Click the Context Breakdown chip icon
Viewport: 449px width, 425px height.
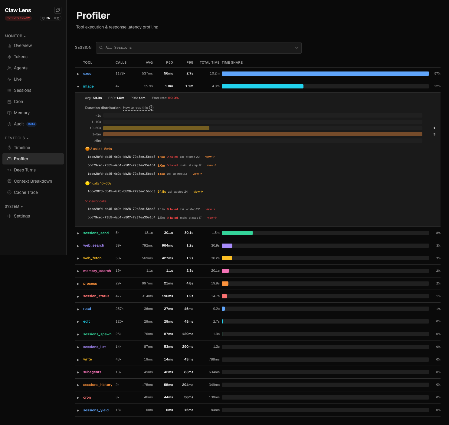tap(9, 181)
